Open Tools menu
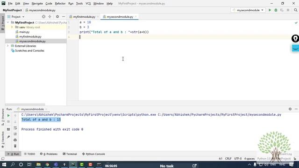 [x=79, y=3]
